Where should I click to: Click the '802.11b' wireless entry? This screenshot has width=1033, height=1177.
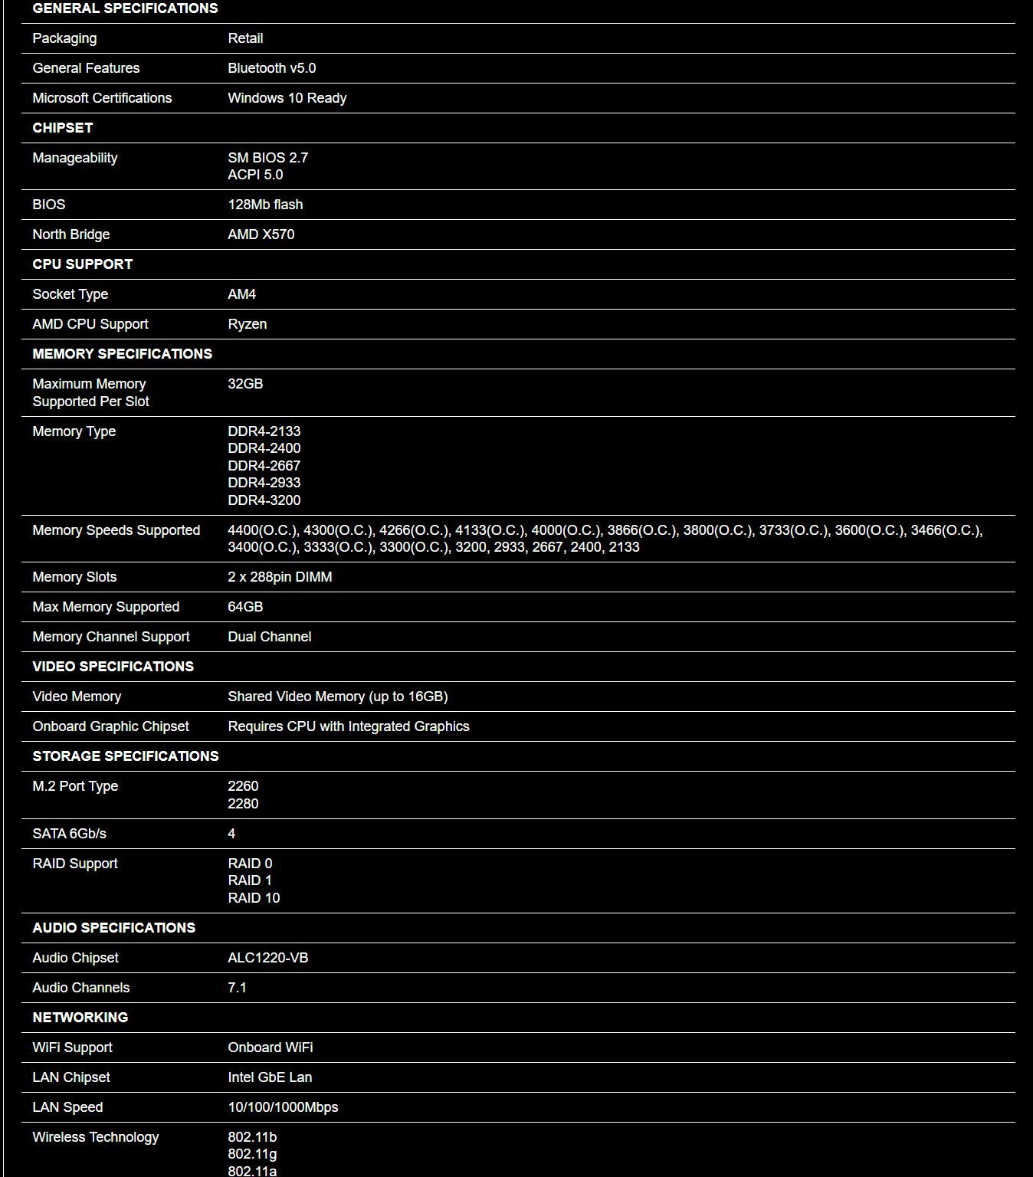pos(252,1137)
